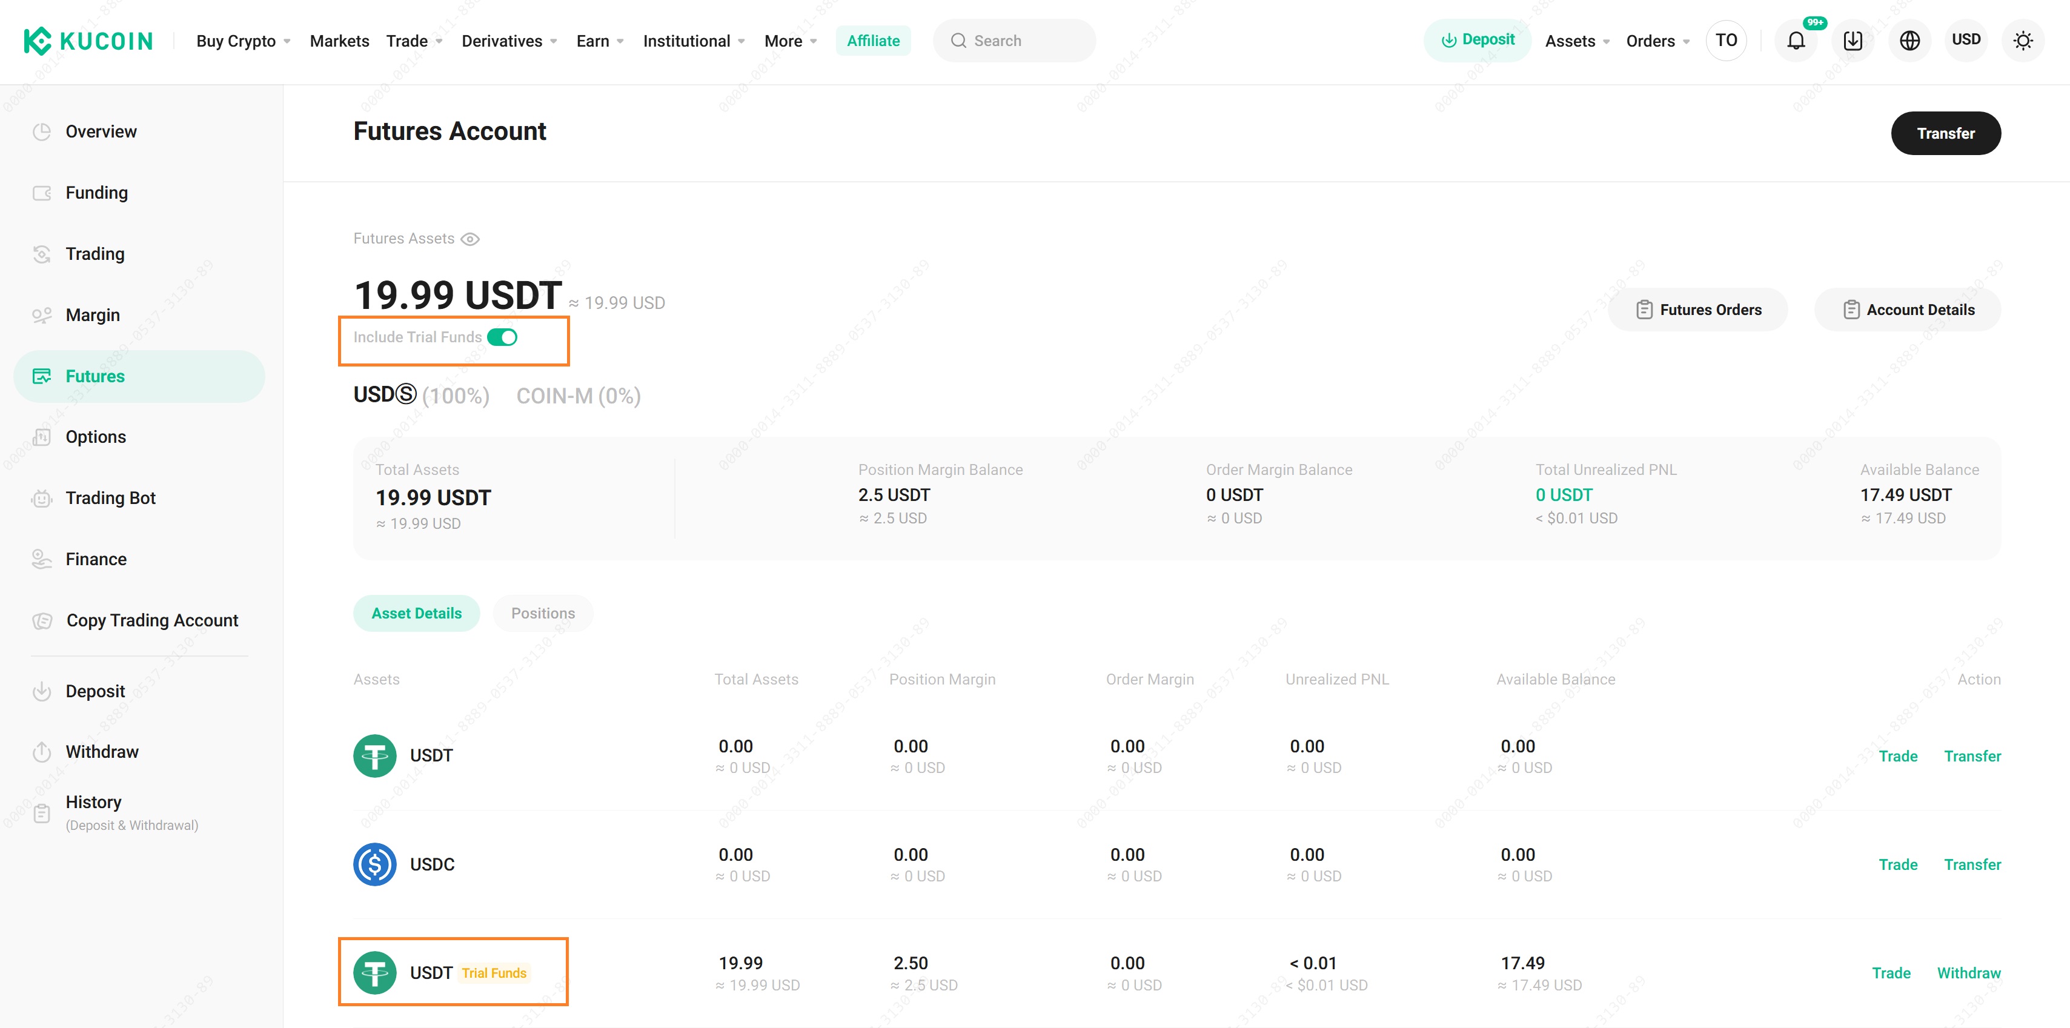Click Withdraw for USDT Trial Funds

tap(1968, 972)
